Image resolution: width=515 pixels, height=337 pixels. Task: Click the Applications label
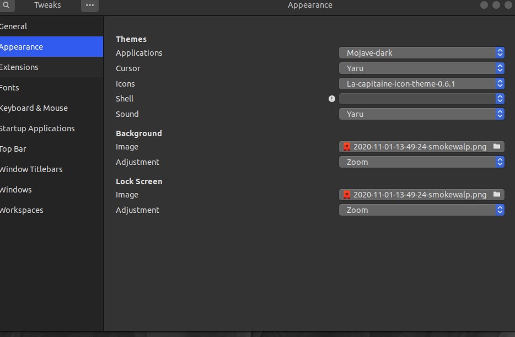click(x=139, y=53)
